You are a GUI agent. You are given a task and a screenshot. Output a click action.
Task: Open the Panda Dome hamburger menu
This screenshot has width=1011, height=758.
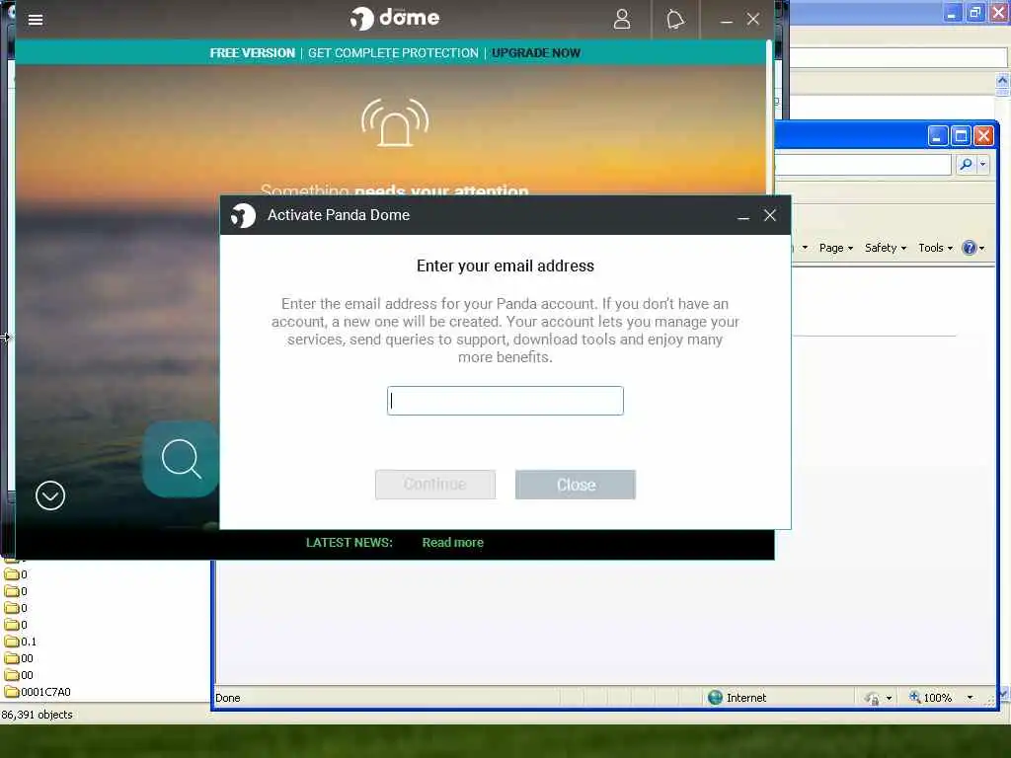(x=36, y=20)
